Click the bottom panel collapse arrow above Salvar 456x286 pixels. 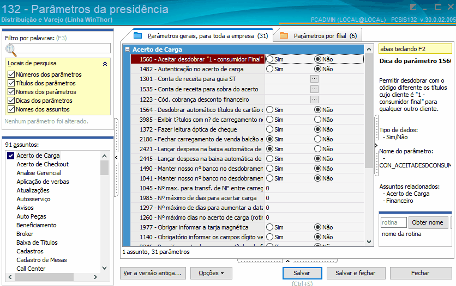coord(287,261)
